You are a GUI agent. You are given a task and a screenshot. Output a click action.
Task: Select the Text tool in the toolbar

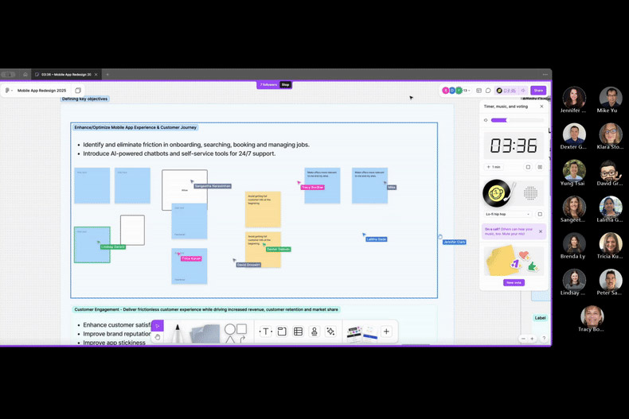coord(267,332)
